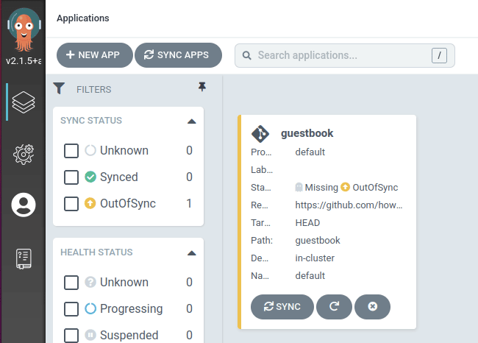Open User Info avatar icon

[x=24, y=205]
